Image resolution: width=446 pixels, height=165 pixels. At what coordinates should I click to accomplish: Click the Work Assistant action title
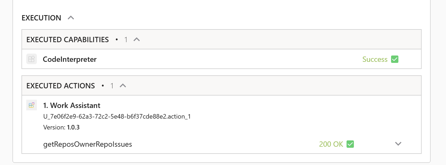72,105
